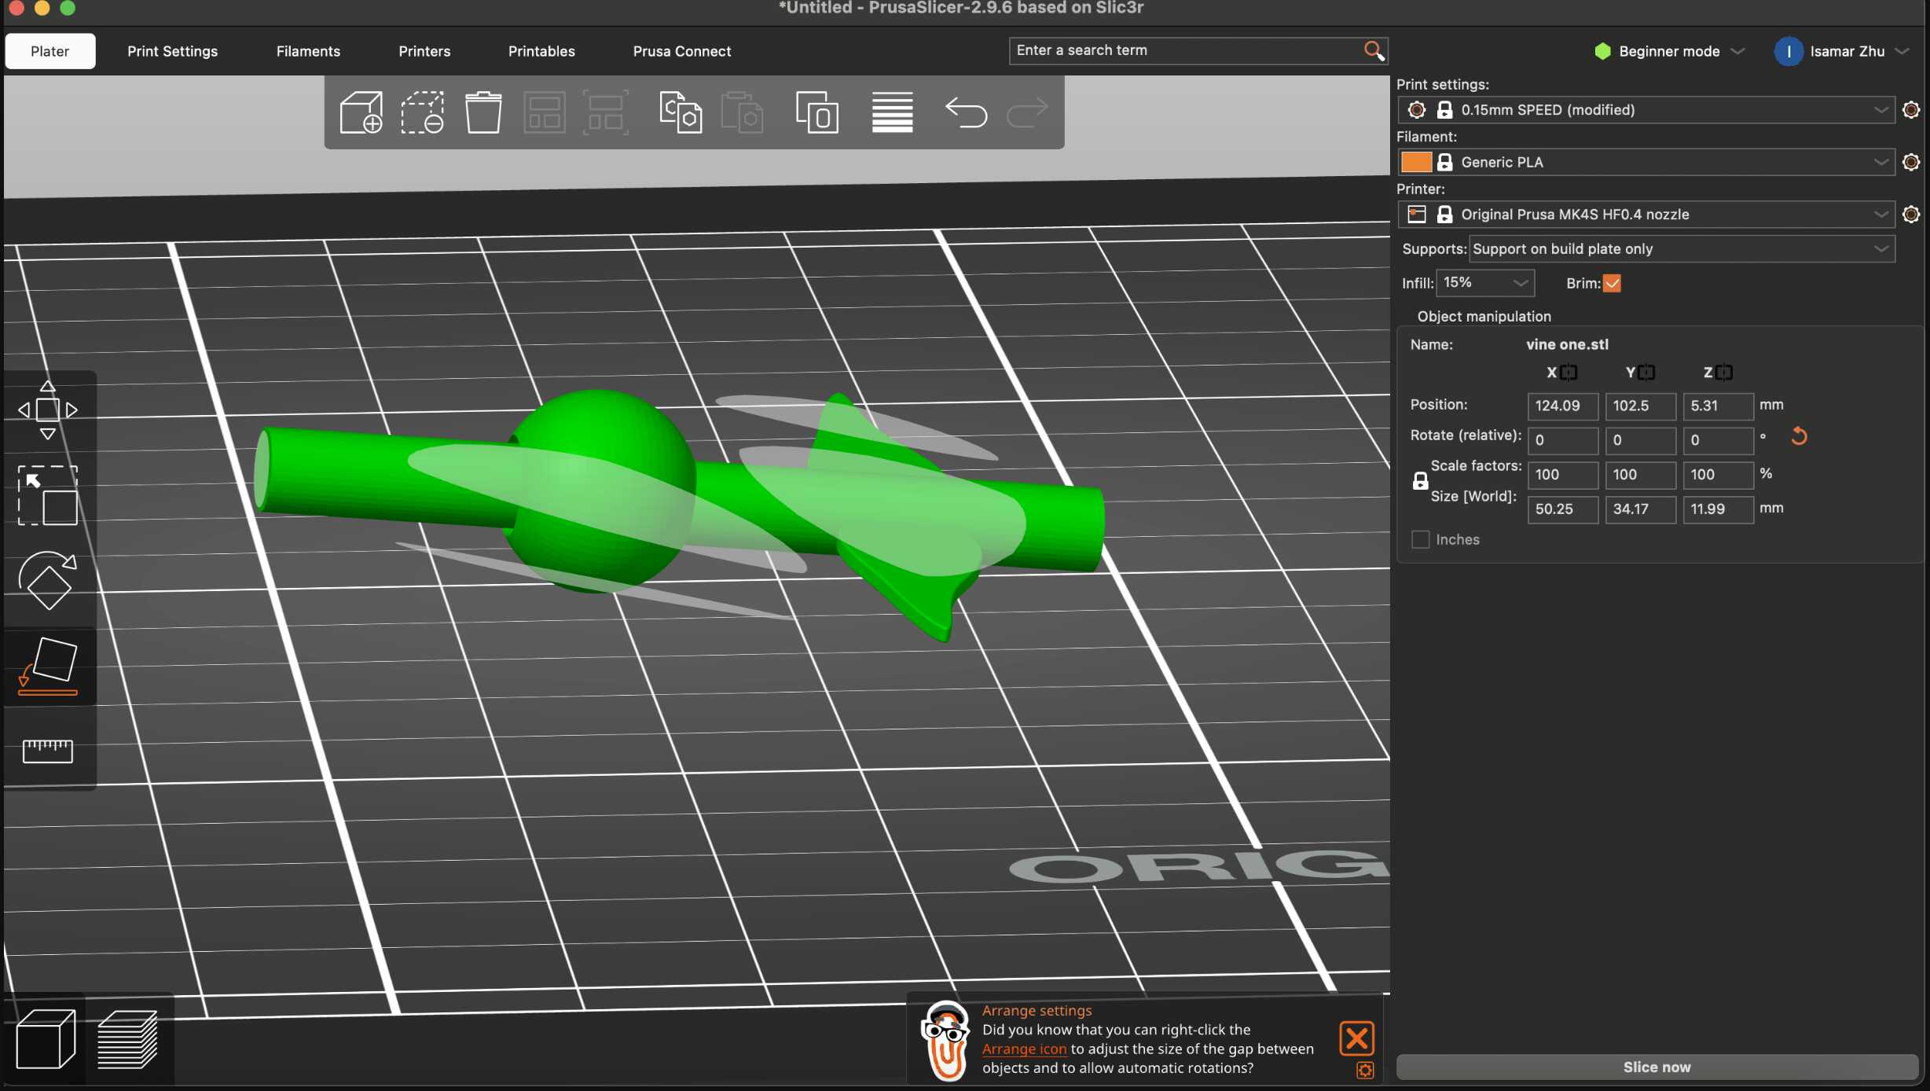
Task: Open the Beginner mode dropdown
Action: pos(1670,51)
